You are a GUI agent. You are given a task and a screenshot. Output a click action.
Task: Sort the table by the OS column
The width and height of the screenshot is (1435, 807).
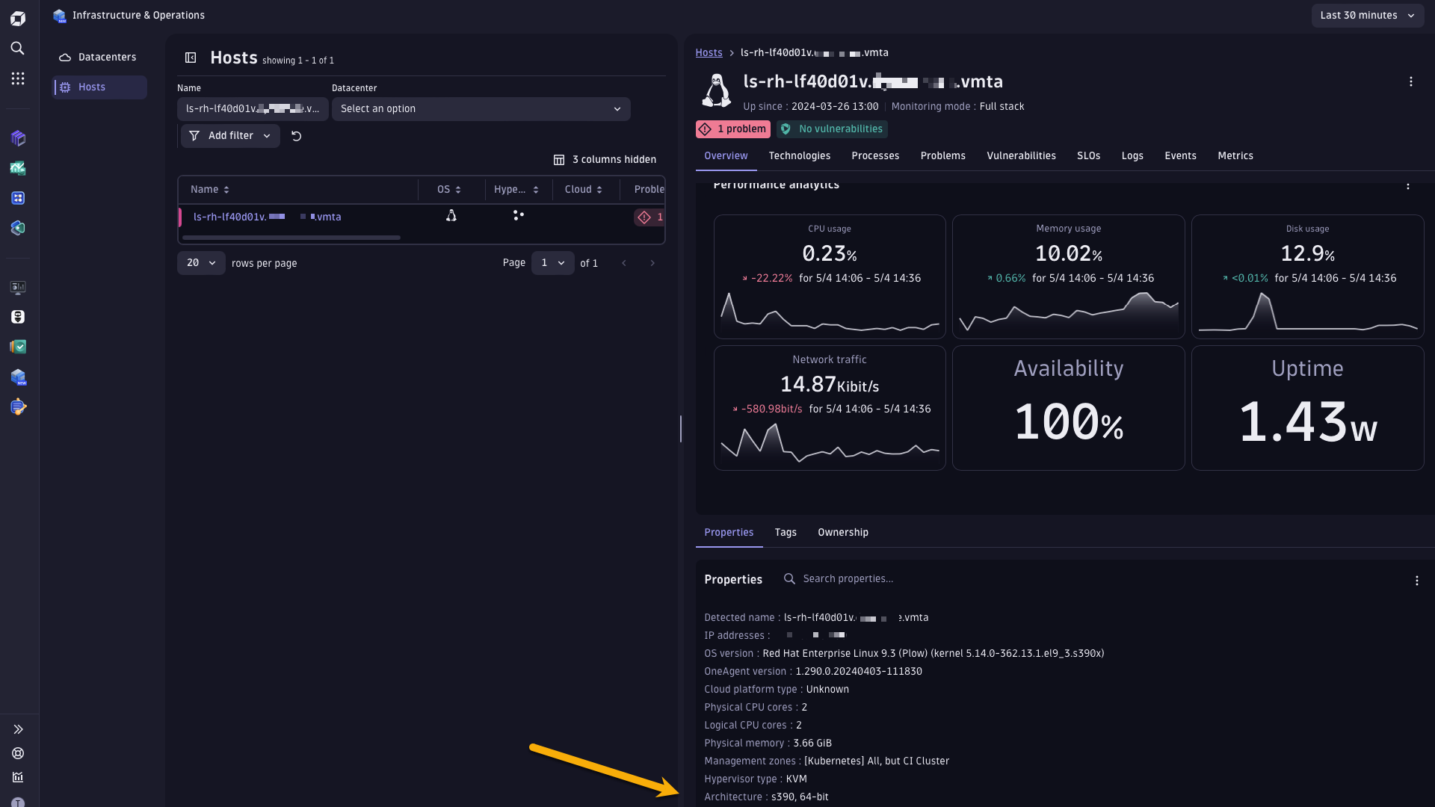tap(448, 189)
